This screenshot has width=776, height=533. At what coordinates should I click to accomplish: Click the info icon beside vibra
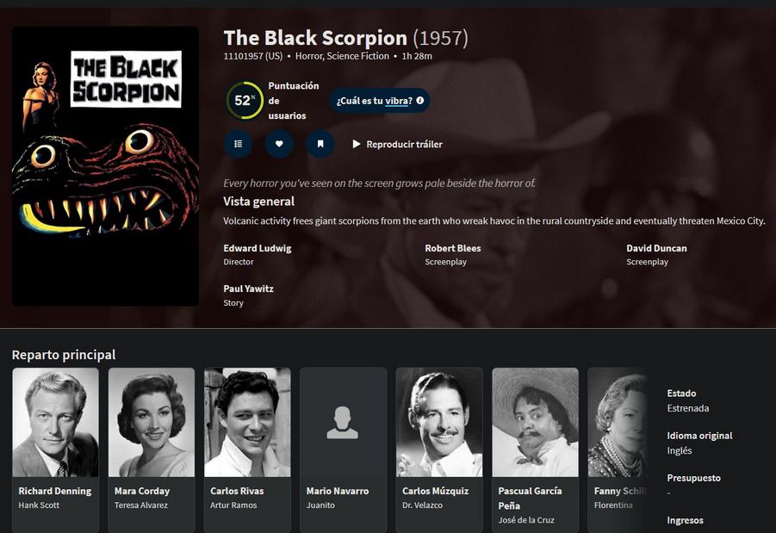point(420,101)
